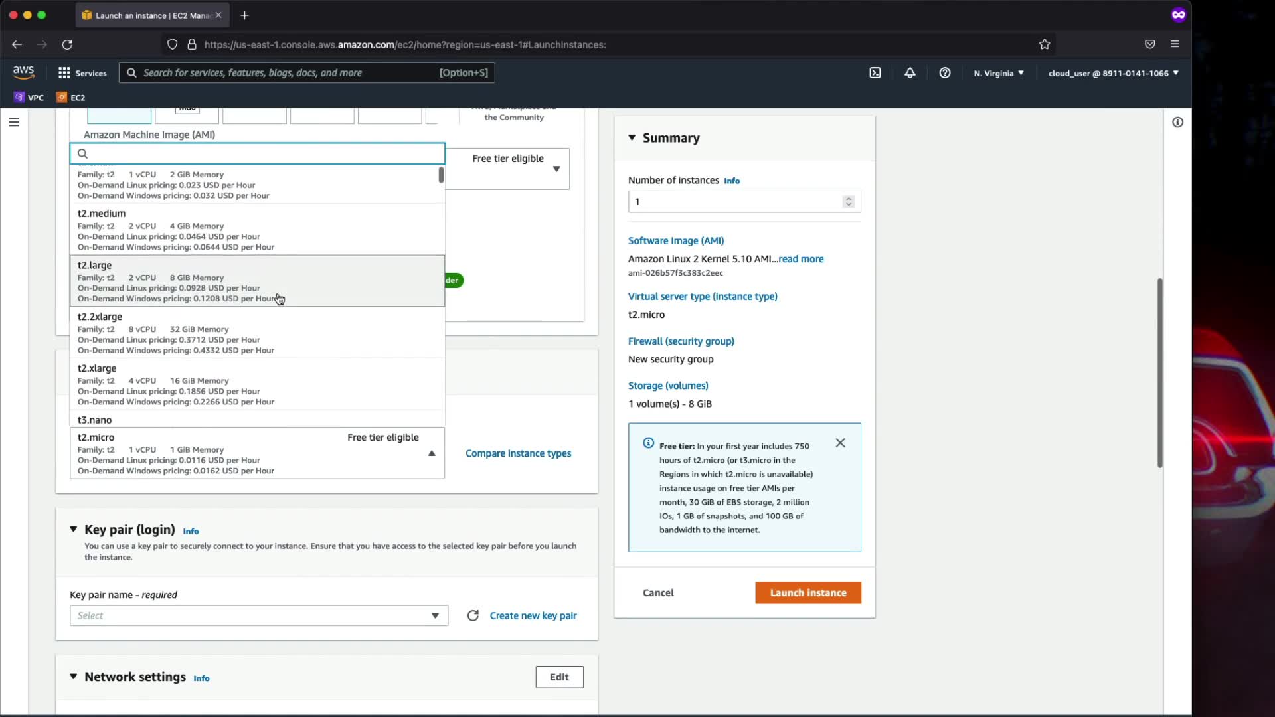Screen dimensions: 1275x717
Task: Toggle the left navigation hamburger menu
Action: [x=14, y=122]
